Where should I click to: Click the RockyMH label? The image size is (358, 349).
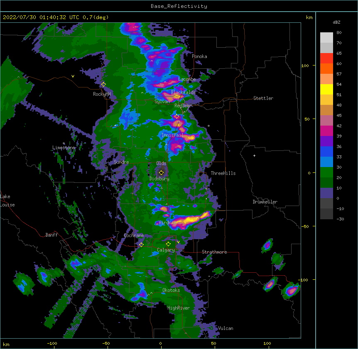coord(102,94)
